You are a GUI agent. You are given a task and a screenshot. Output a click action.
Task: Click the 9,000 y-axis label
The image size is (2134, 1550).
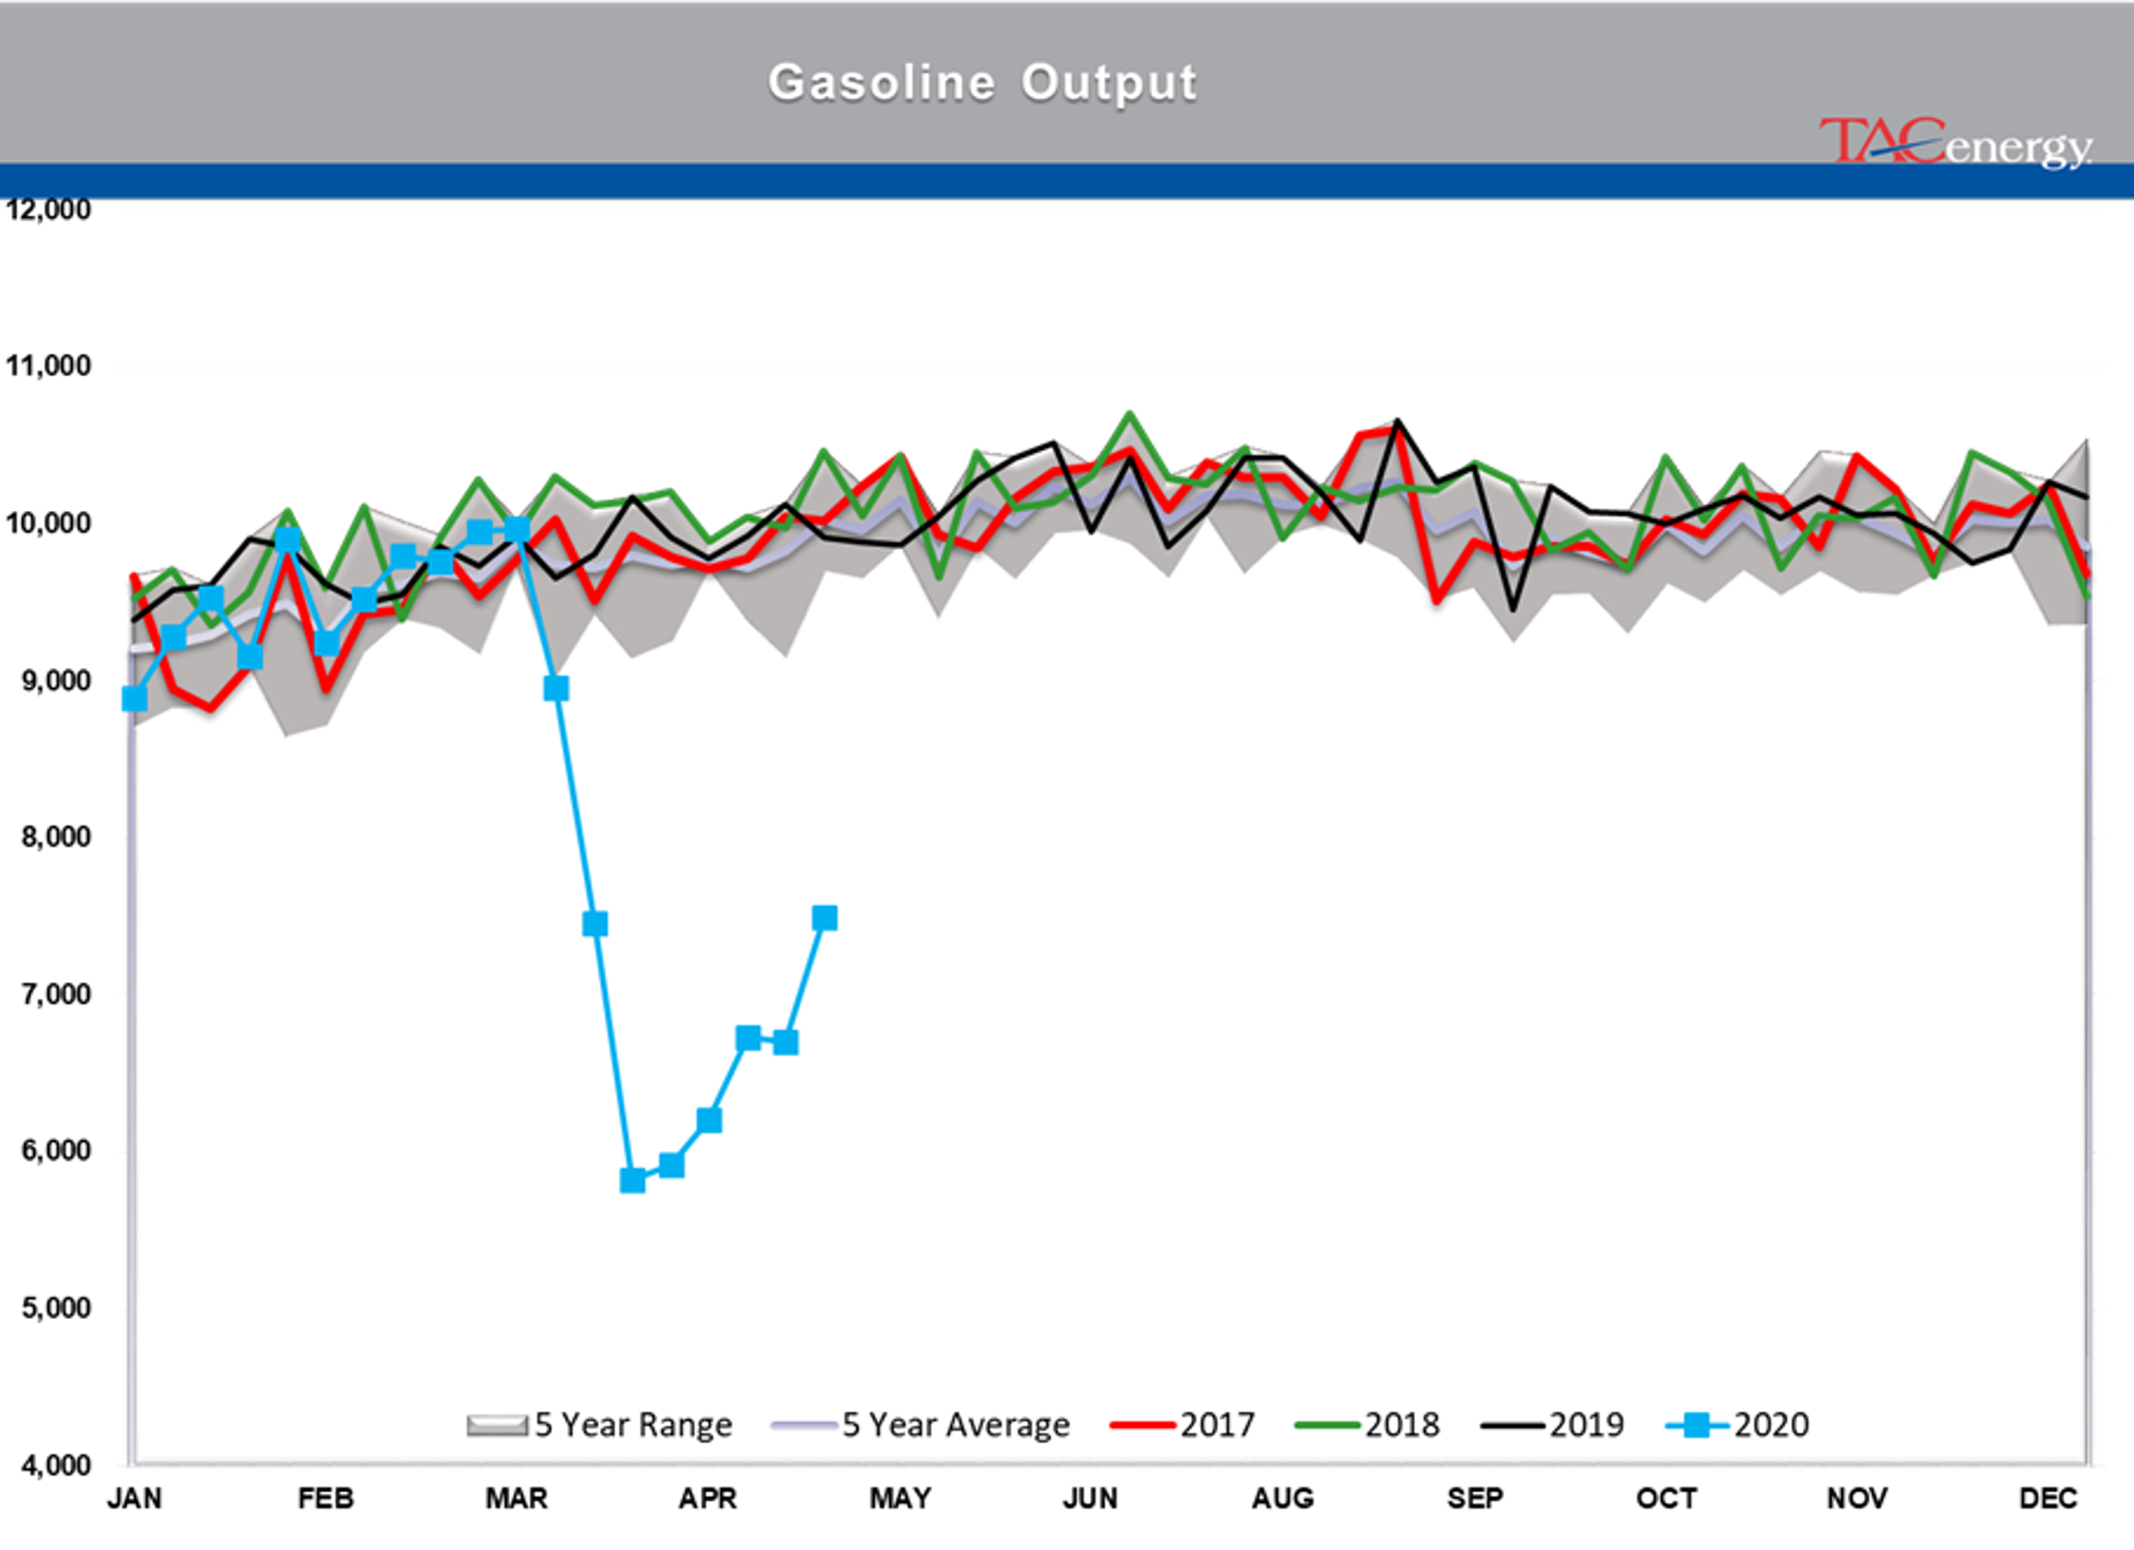coord(56,680)
